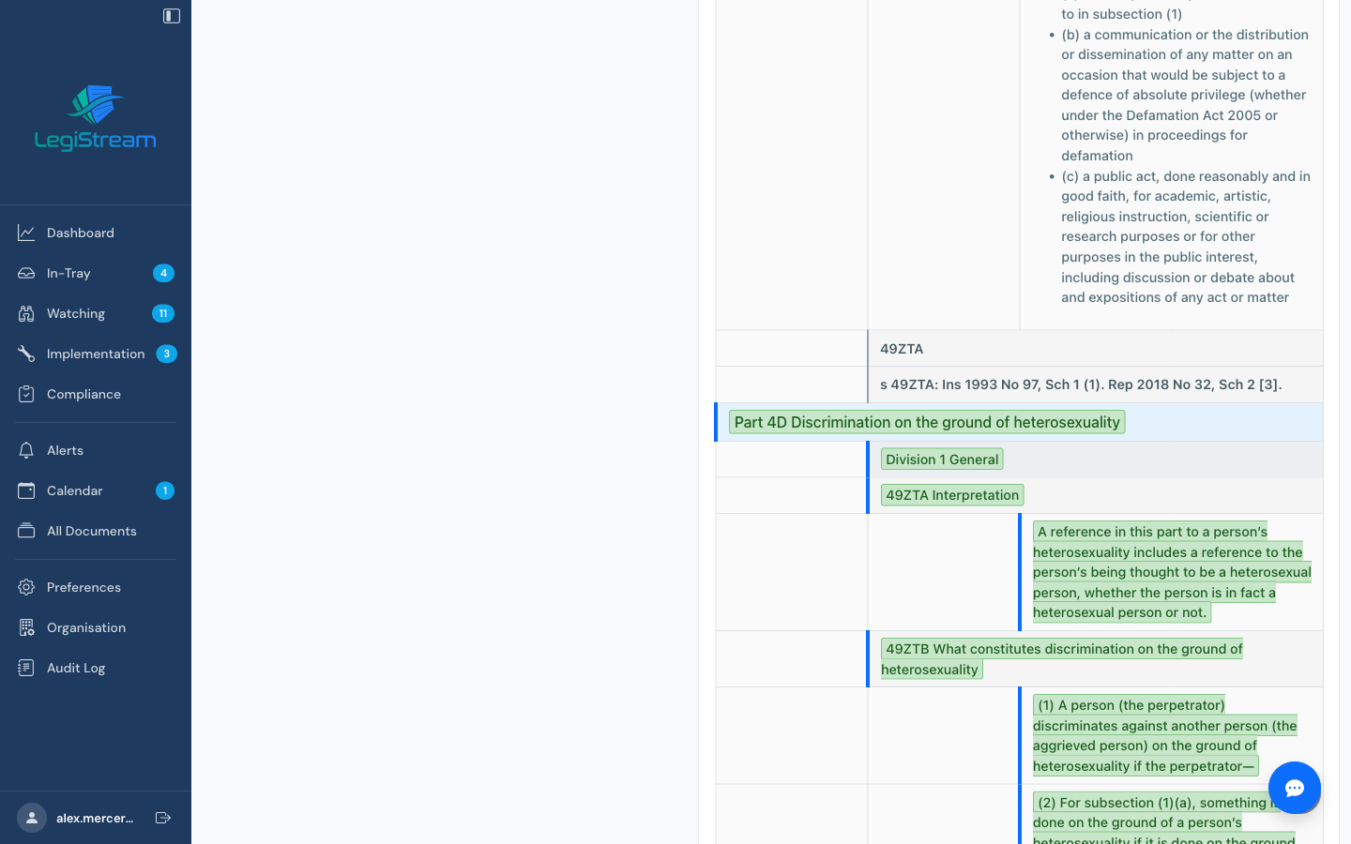Open the All Documents menu entry
Viewport: 1351px width, 844px height.
click(x=91, y=531)
